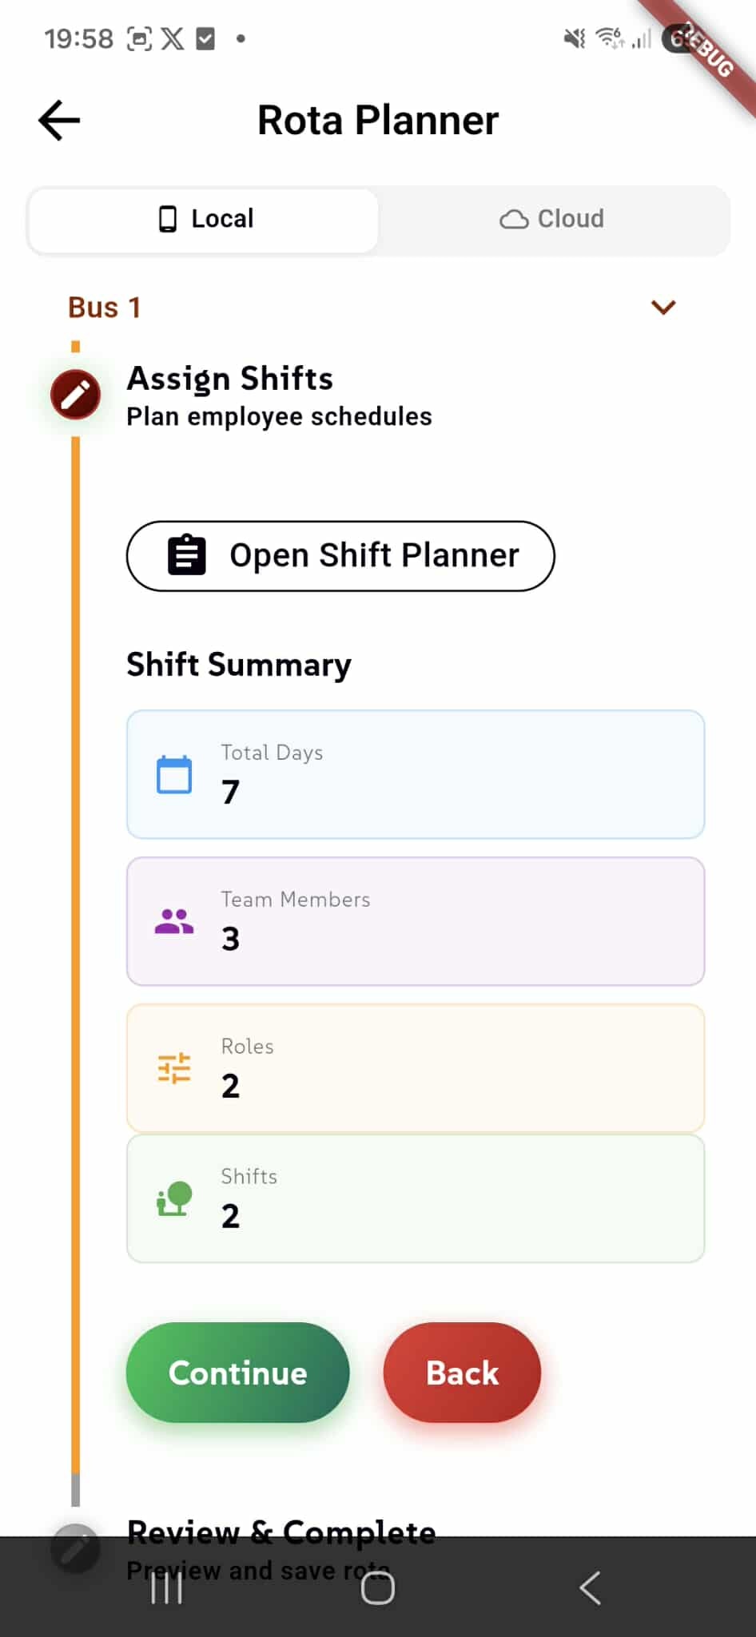Click the Assign Shifts pencil step icon
The height and width of the screenshot is (1637, 756).
[x=75, y=395]
